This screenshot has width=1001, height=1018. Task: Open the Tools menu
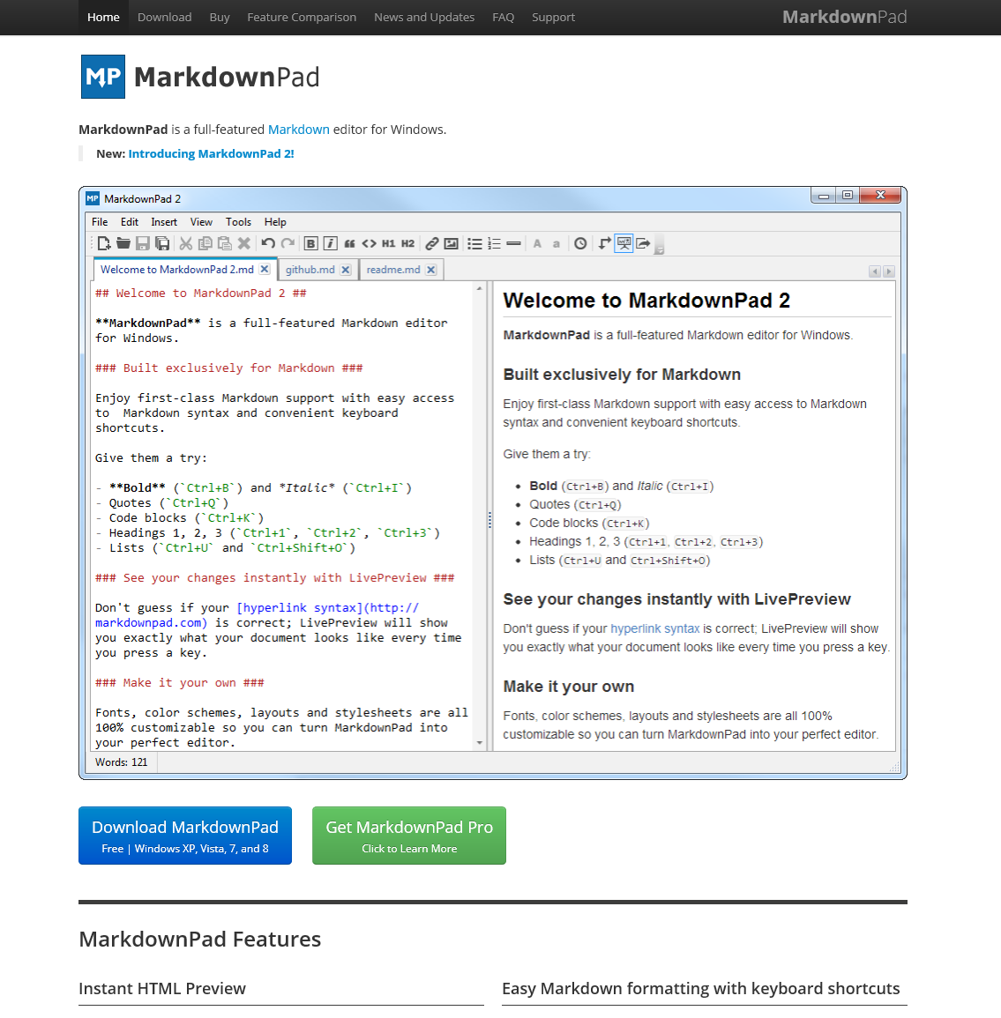tap(238, 222)
